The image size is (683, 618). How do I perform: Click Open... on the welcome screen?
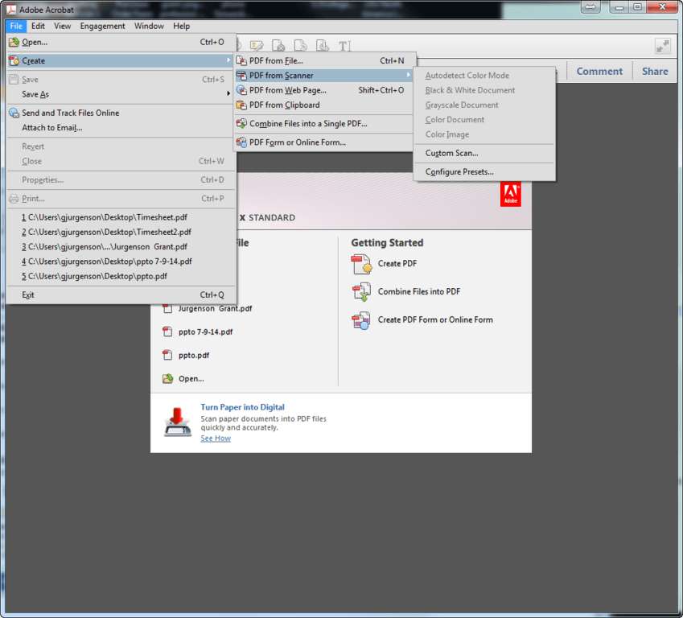[x=191, y=379]
